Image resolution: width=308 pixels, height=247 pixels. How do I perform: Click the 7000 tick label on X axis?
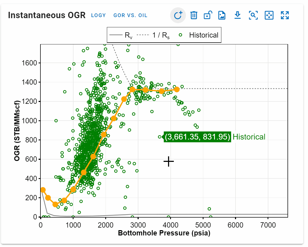coord(268,225)
